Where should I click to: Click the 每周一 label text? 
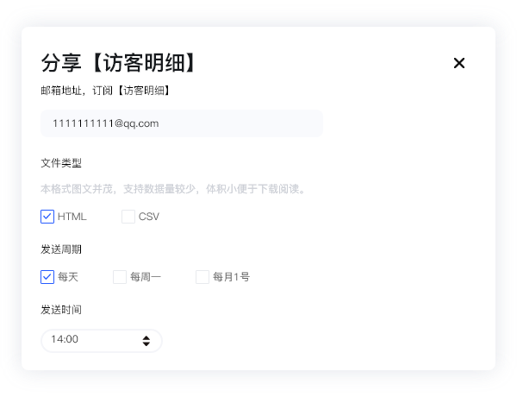point(146,277)
